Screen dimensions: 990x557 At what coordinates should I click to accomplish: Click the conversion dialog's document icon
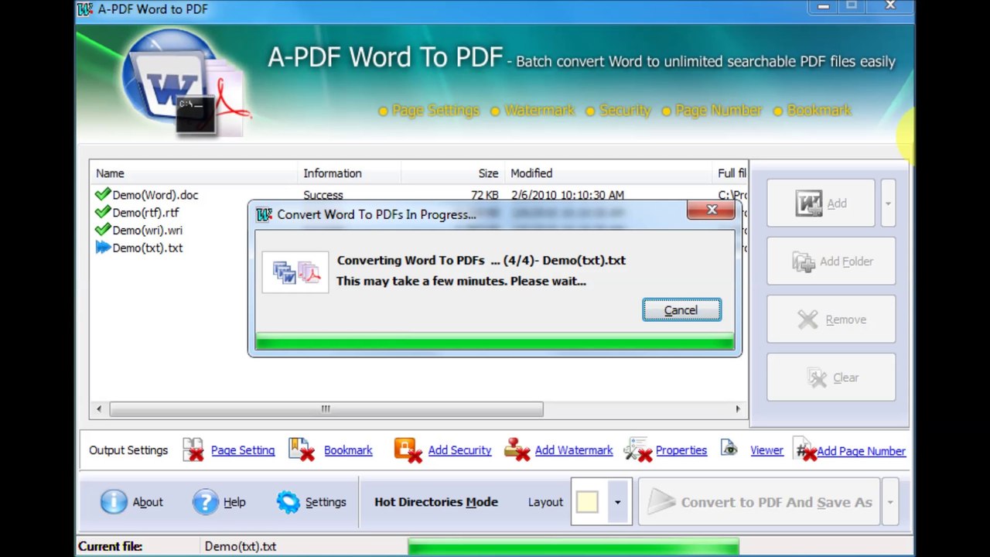coord(295,272)
